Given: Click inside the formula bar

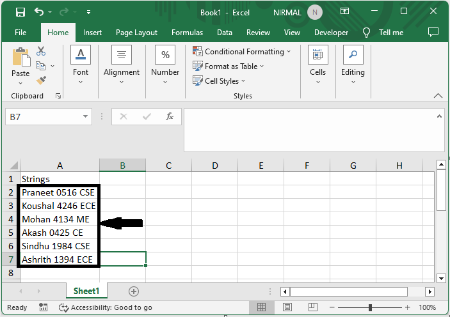Looking at the screenshot, I should click(309, 130).
